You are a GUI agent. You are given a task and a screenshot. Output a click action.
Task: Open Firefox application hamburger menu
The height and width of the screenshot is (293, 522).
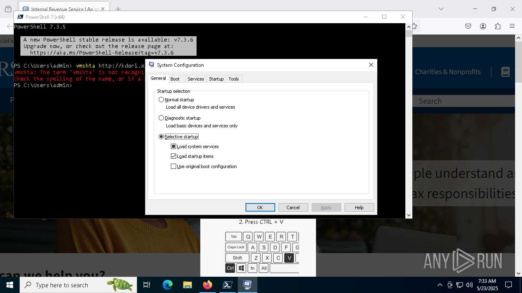coord(512,26)
